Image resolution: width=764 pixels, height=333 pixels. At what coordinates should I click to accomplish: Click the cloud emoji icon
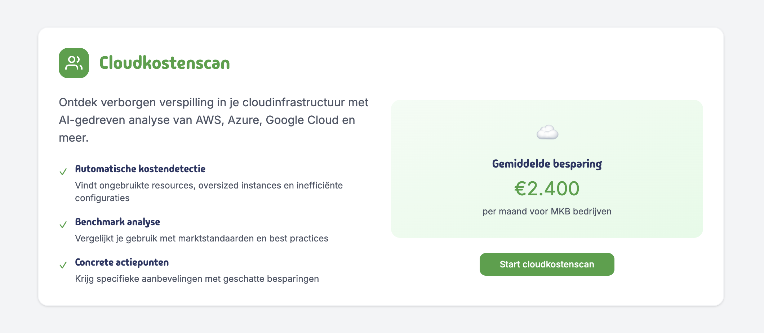click(x=547, y=133)
